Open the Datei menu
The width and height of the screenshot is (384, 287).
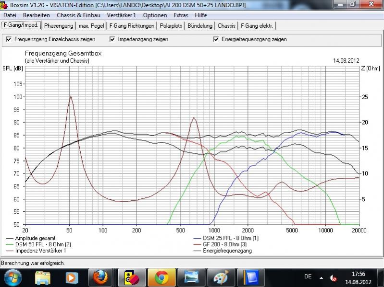[x=10, y=15]
